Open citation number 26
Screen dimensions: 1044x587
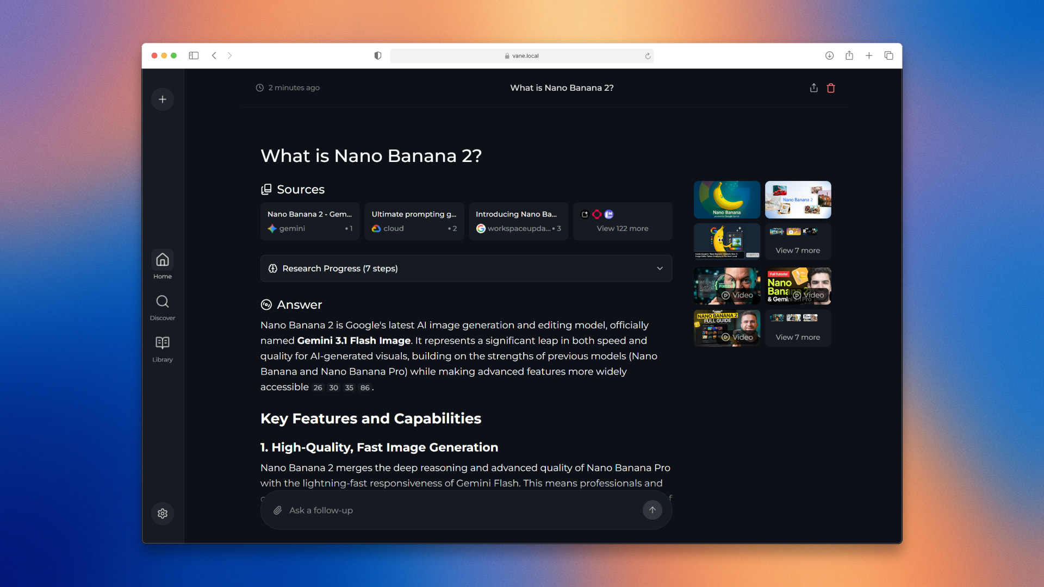pyautogui.click(x=318, y=388)
